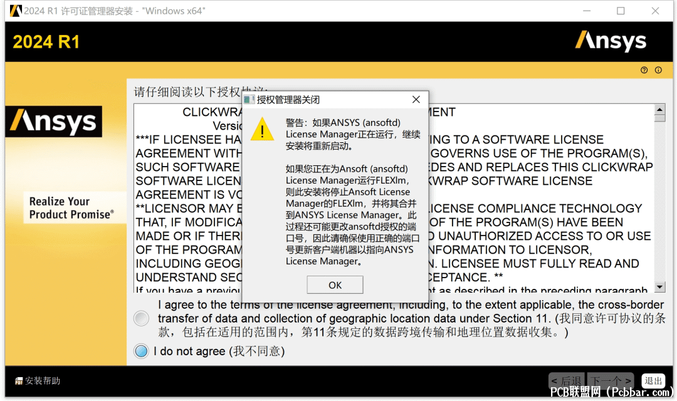Click the license line "UNAUTHORIZED ACCESS TO OR USE"
The height and width of the screenshot is (401, 677).
coord(545,236)
